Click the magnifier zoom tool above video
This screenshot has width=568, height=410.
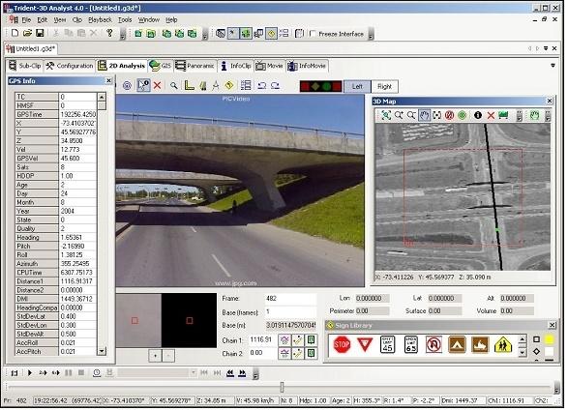[174, 86]
